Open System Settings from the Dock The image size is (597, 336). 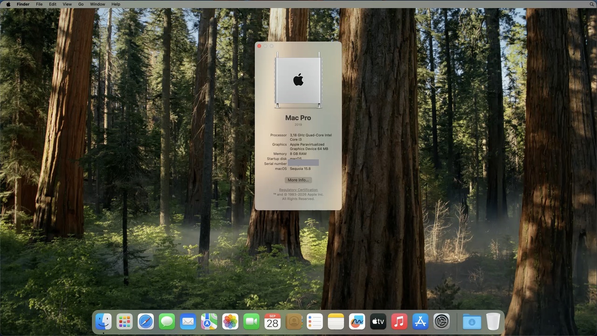pos(442,322)
